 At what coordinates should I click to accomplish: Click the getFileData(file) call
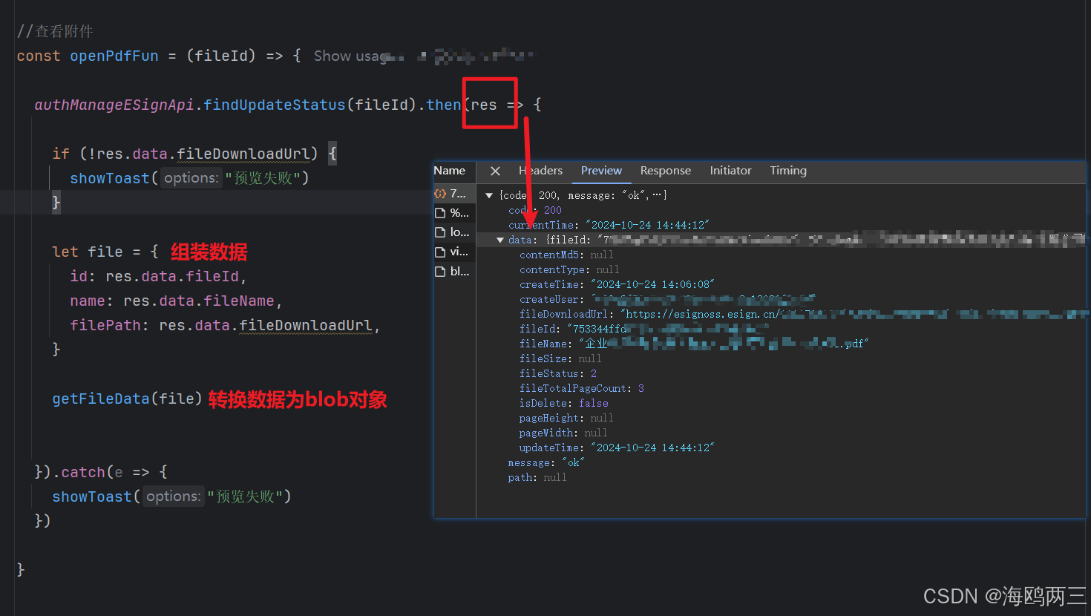point(128,399)
